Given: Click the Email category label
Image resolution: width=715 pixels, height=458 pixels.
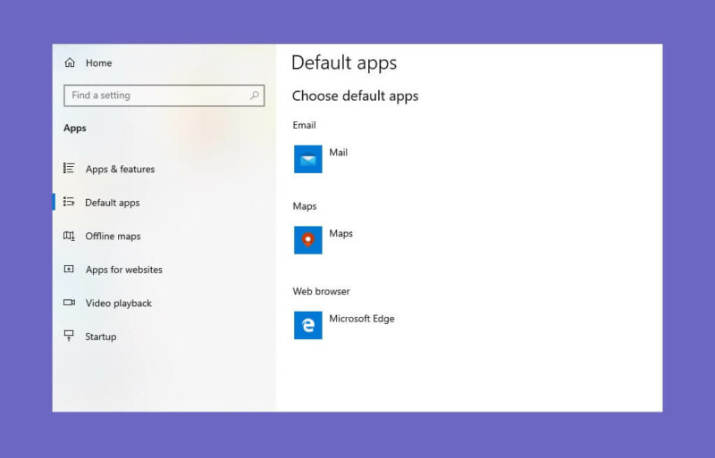Looking at the screenshot, I should coord(304,125).
